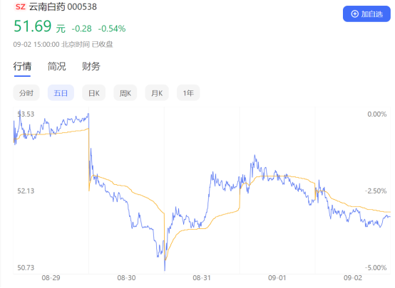This screenshot has height=288, width=395.
Task: Click the 08-31 date axis label
Action: click(202, 278)
